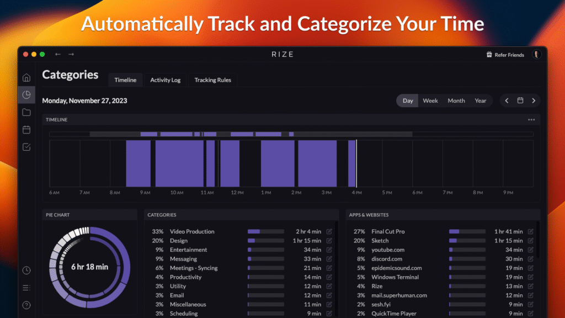The height and width of the screenshot is (318, 565).
Task: Click the timeline block before 9 AM
Action: click(x=138, y=163)
